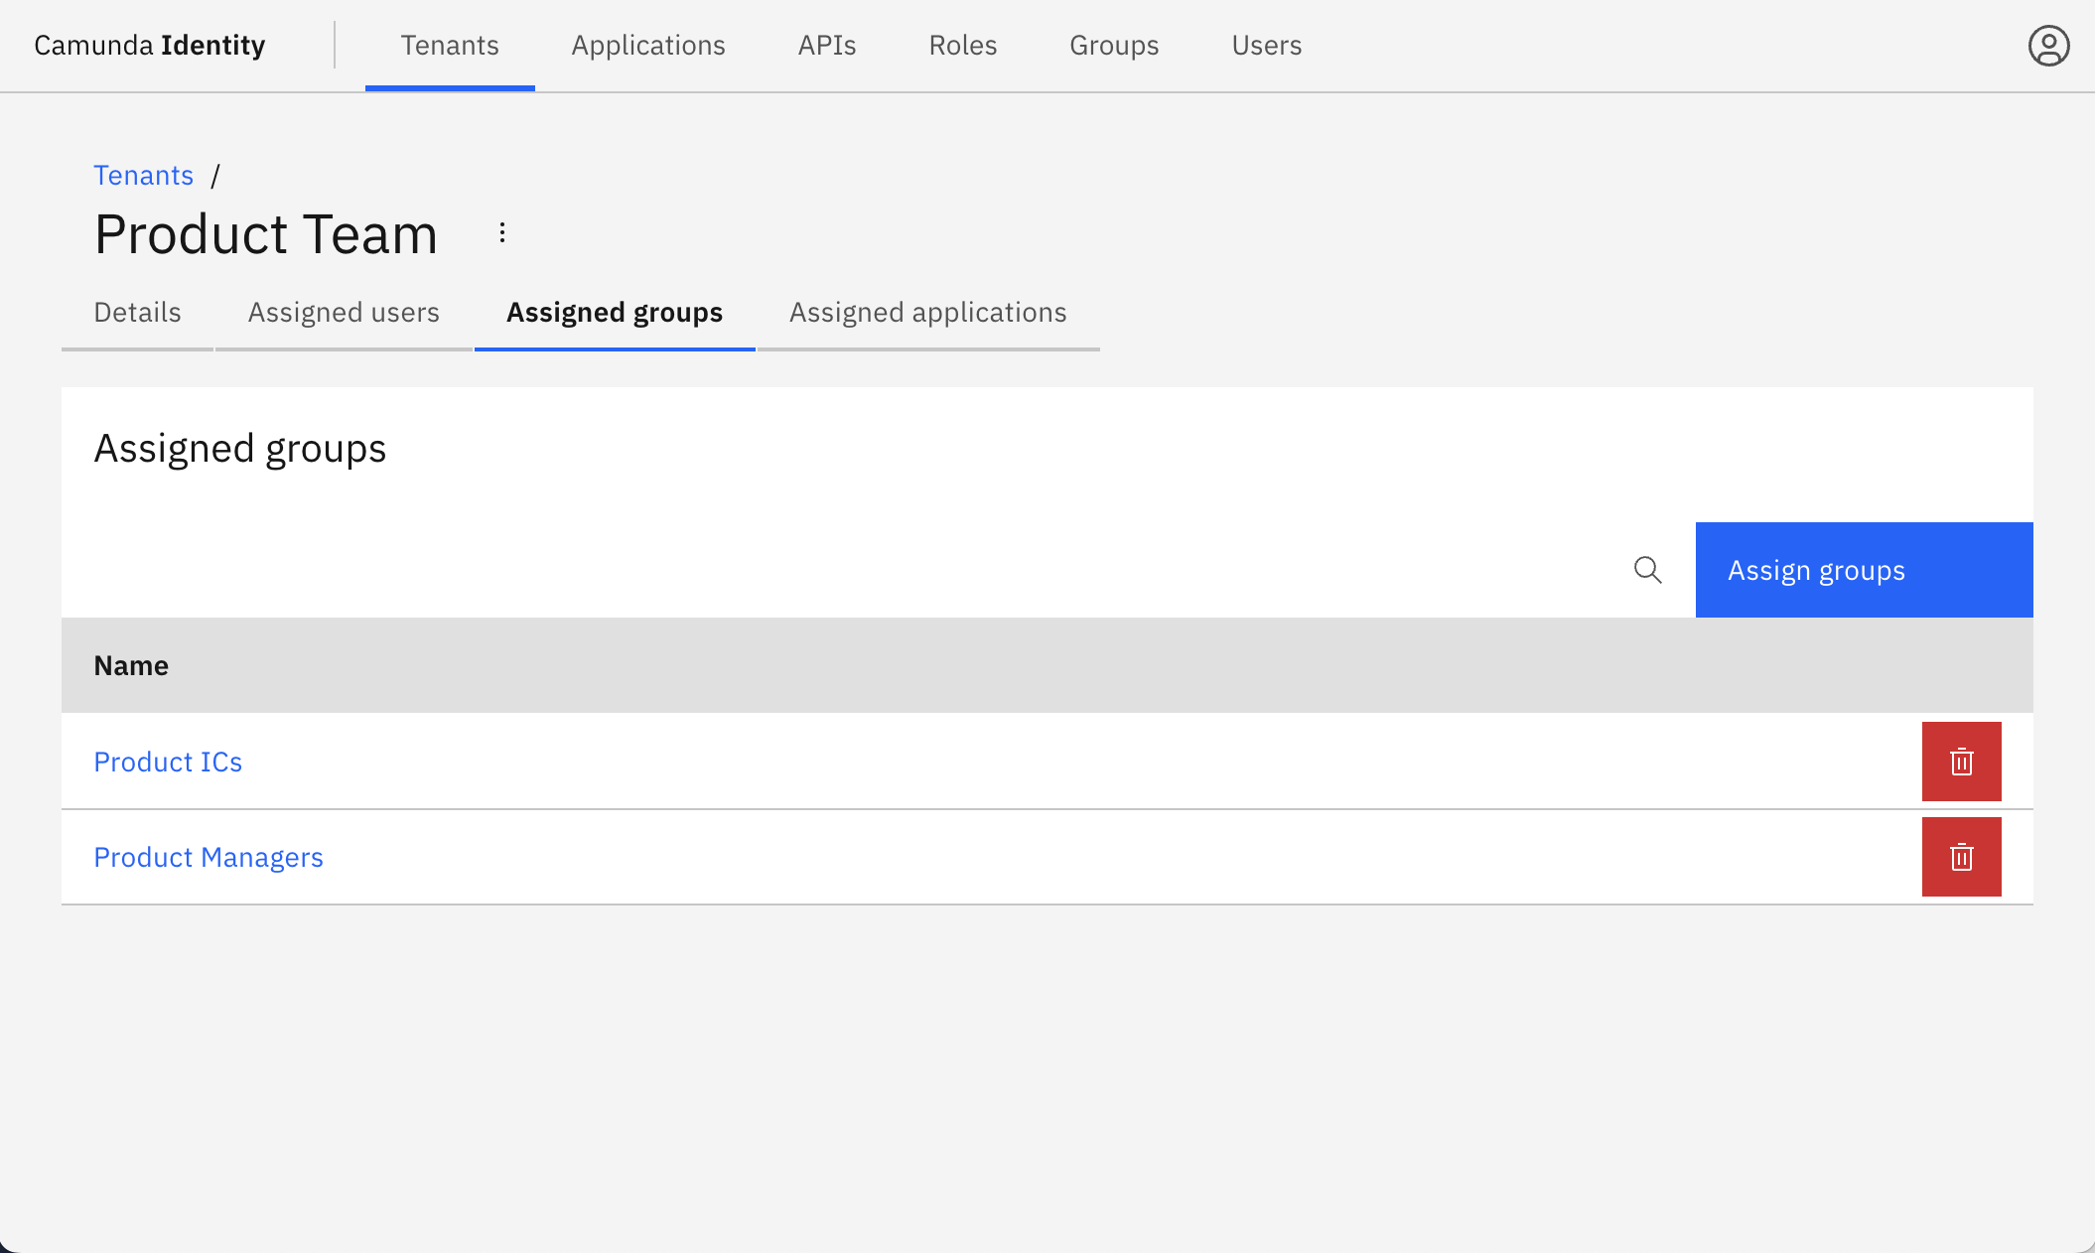Viewport: 2095px width, 1253px height.
Task: Click the three-dot menu next to Product Team
Action: point(502,232)
